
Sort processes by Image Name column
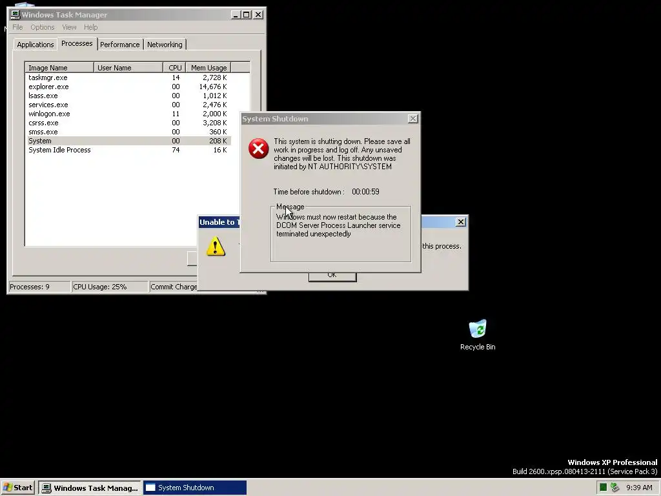tap(59, 67)
